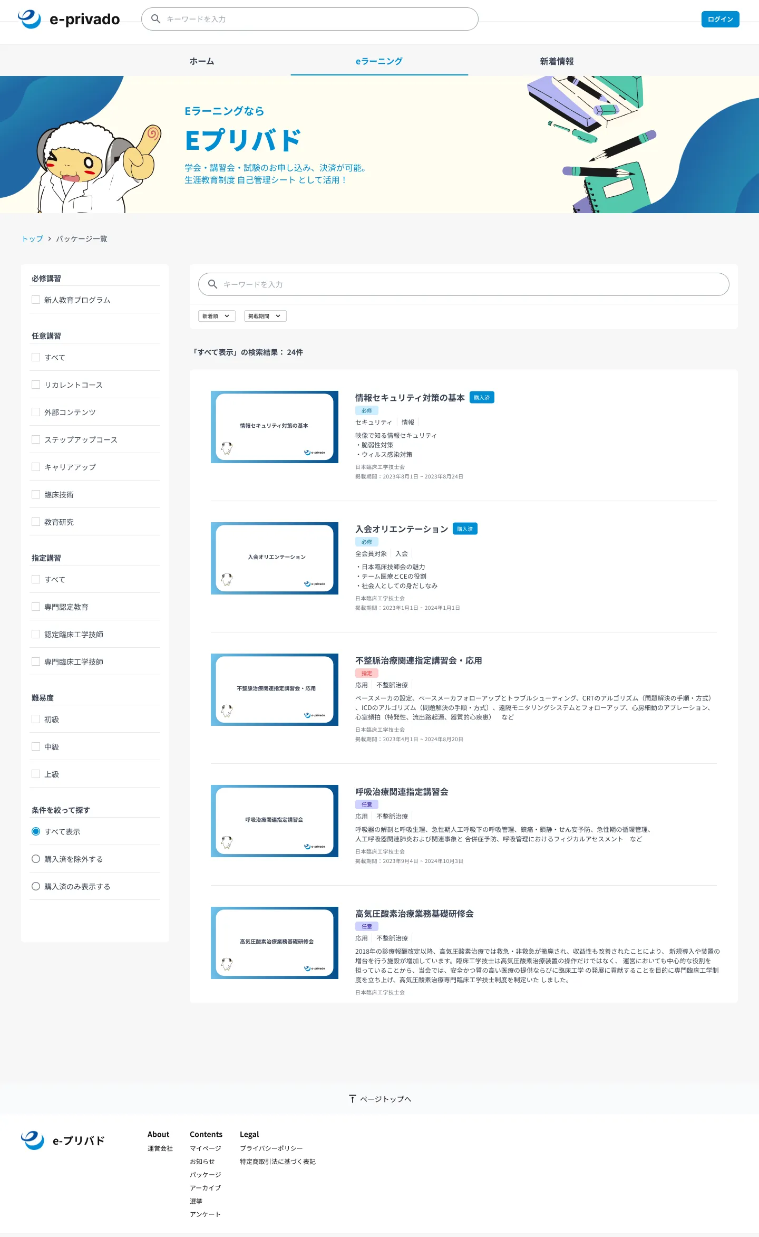Open the 新着情報 tab
This screenshot has width=759, height=1237.
(x=557, y=61)
